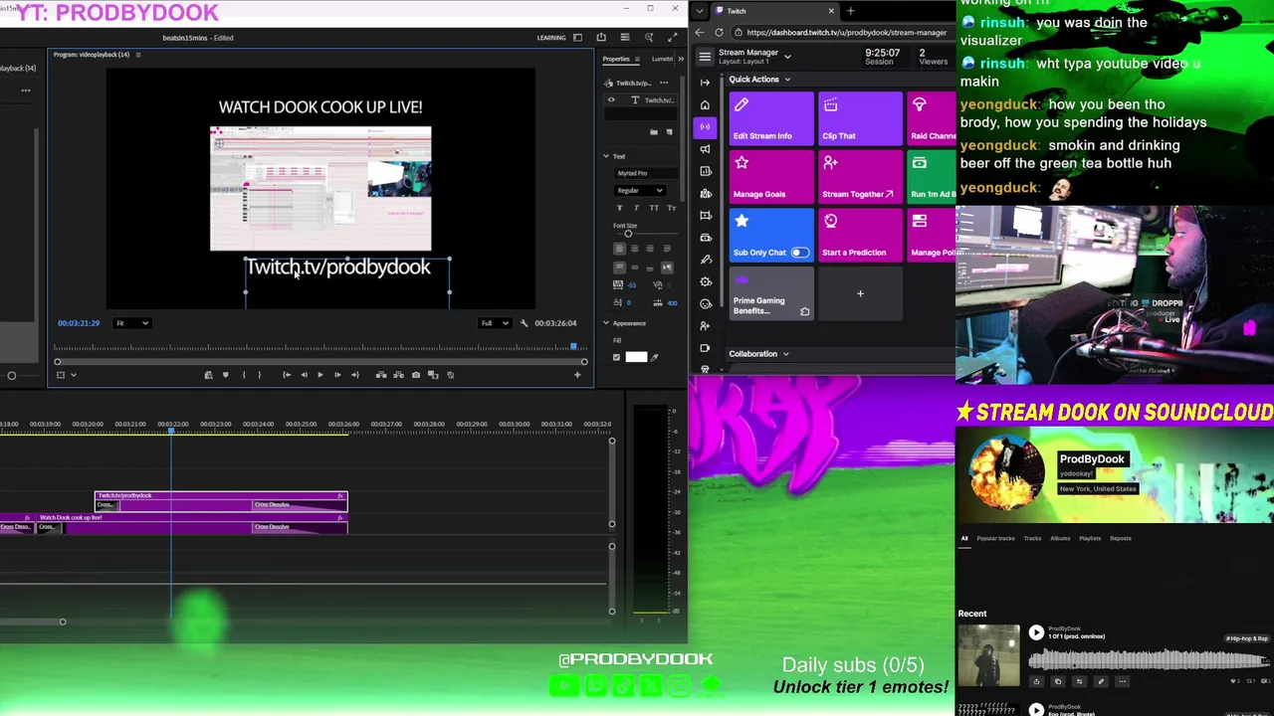The height and width of the screenshot is (716, 1274).
Task: Left align text in Properties panel
Action: click(x=619, y=249)
